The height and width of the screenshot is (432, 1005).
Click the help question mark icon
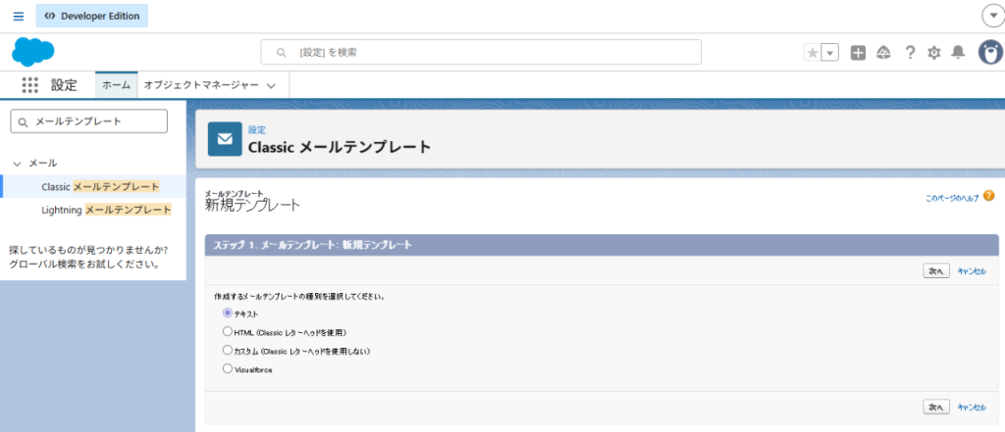tap(910, 53)
